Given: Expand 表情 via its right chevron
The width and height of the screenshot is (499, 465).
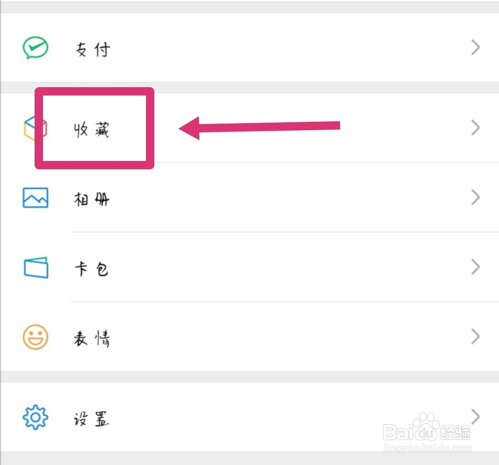Looking at the screenshot, I should tap(476, 336).
